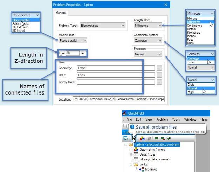Open the File menu in QuickField

129,119
